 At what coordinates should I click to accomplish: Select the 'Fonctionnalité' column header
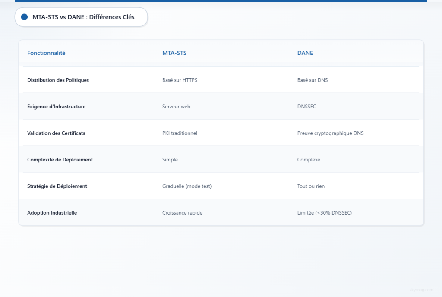pyautogui.click(x=46, y=53)
